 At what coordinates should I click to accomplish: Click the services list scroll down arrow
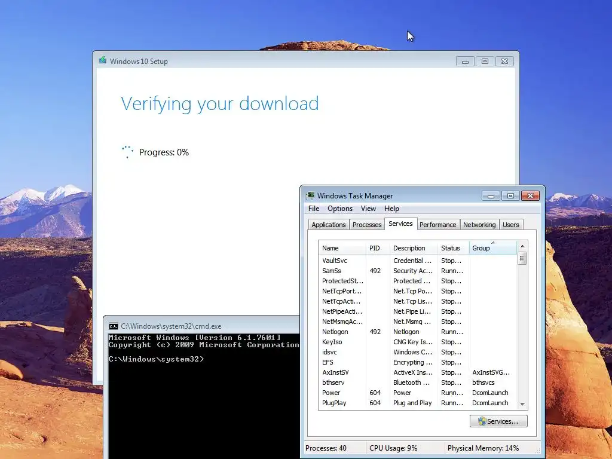pos(522,405)
